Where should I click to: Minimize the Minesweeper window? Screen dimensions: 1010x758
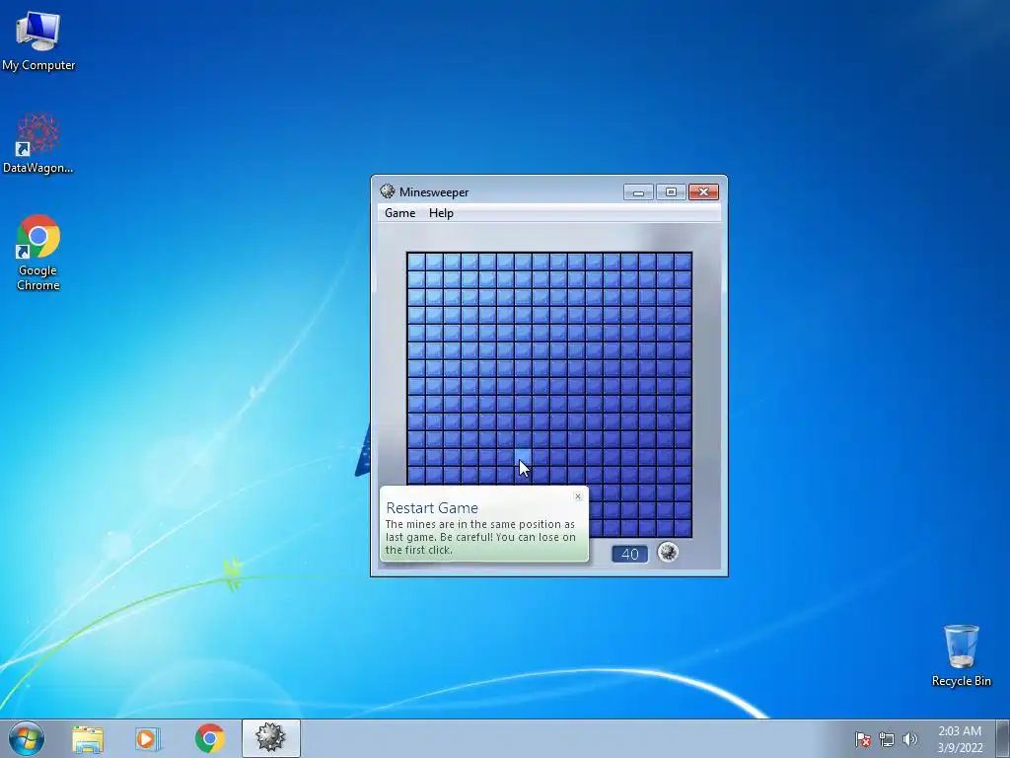tap(638, 192)
